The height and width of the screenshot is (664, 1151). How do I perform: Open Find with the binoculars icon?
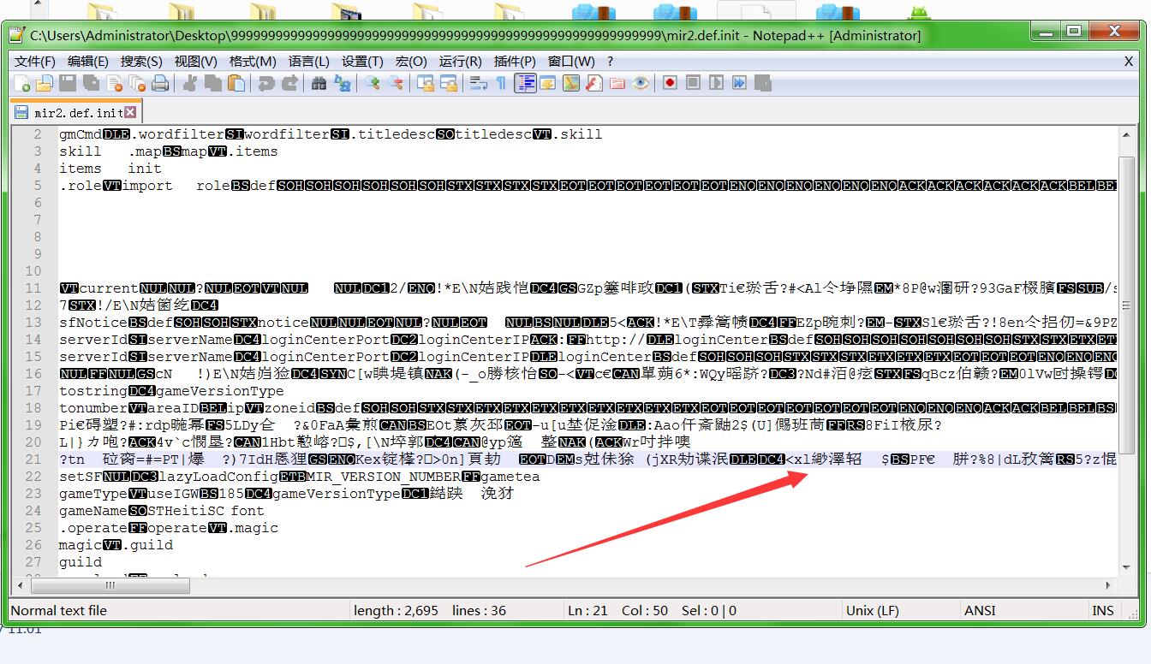pyautogui.click(x=319, y=83)
